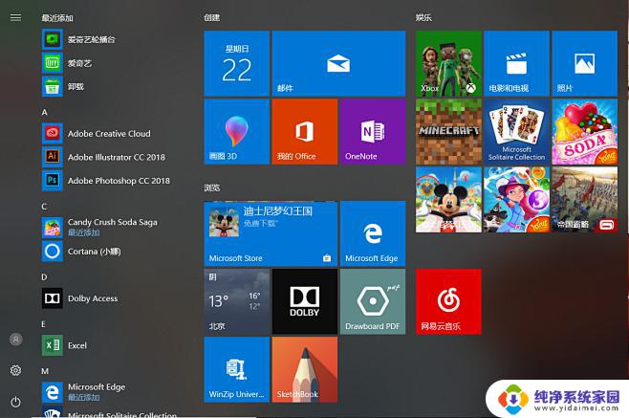Launch 画图 3D tile
Viewport: 629px width, 418px height.
click(x=237, y=132)
